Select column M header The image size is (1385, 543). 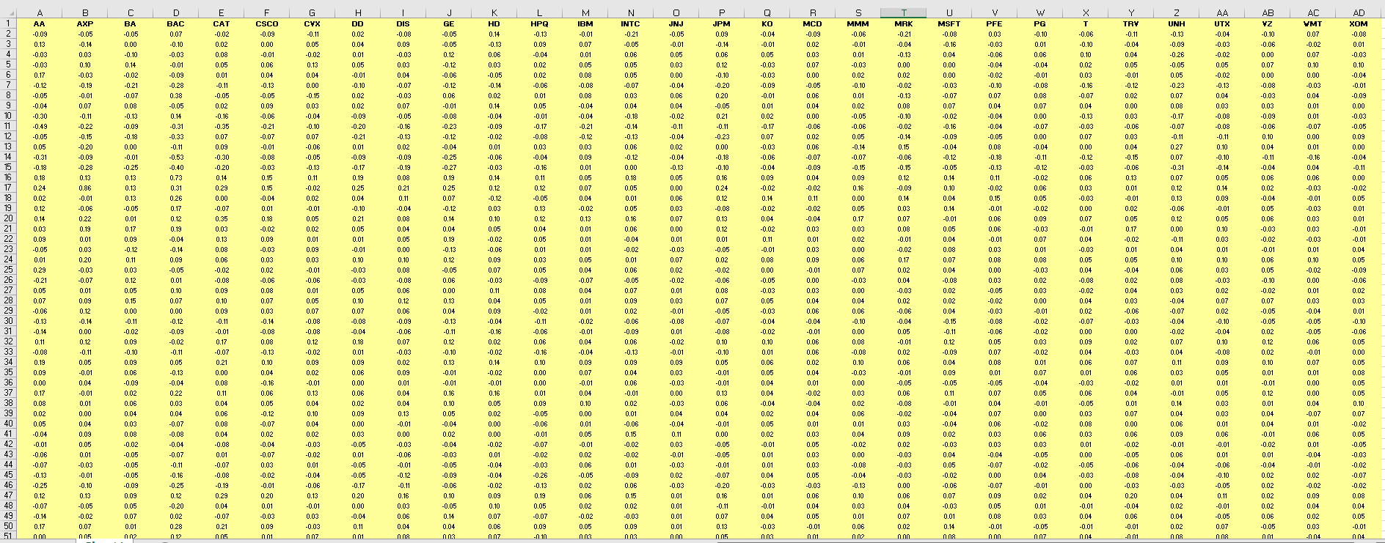[585, 12]
